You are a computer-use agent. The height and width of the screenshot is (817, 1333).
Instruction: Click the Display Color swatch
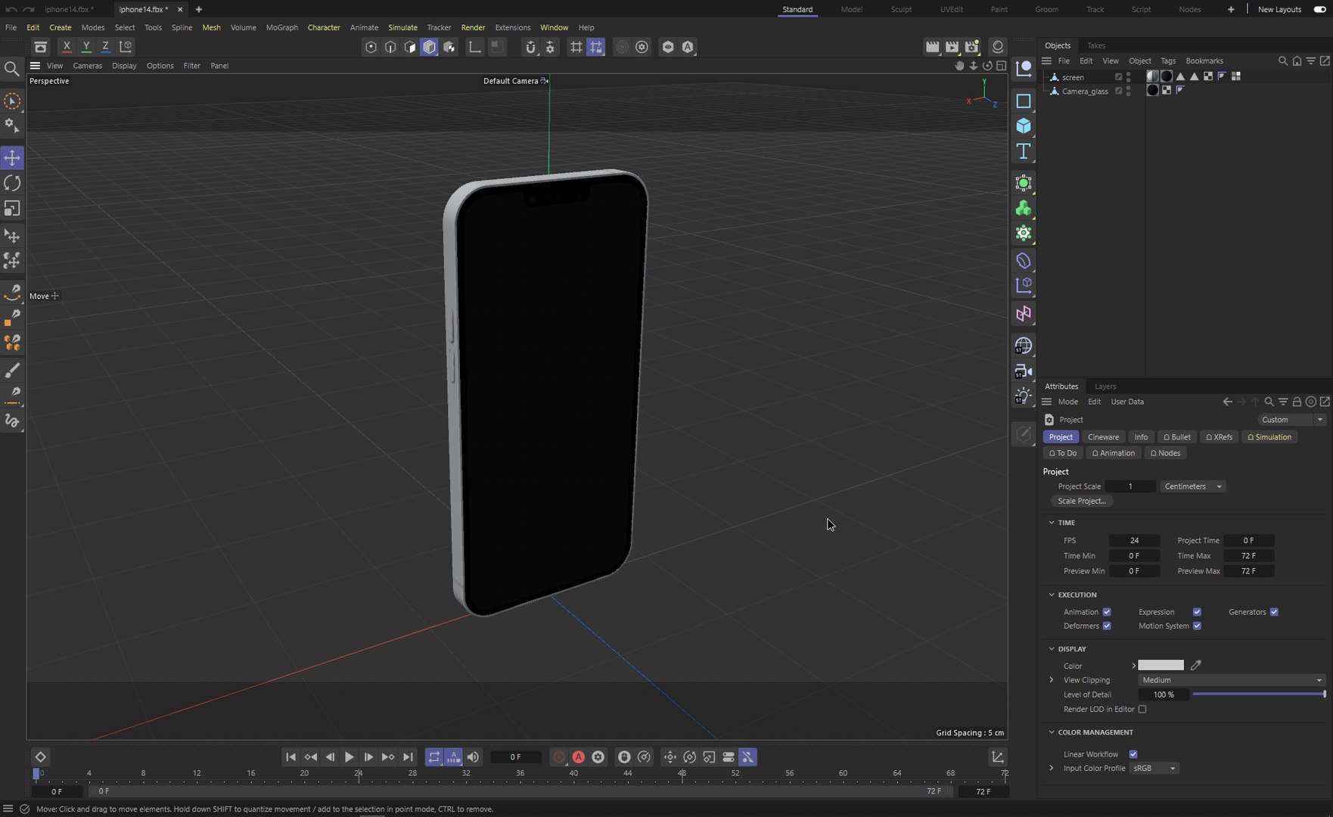tap(1161, 666)
